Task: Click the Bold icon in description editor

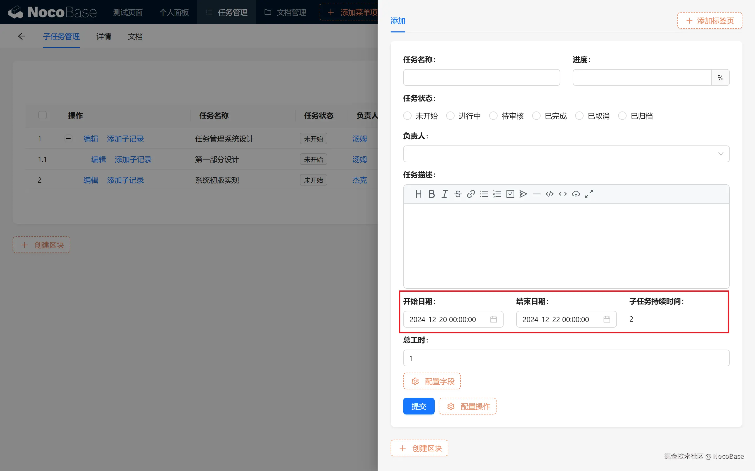Action: tap(432, 194)
